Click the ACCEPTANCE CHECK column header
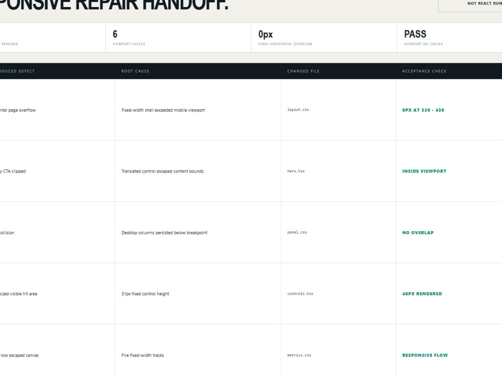502x376 pixels. pos(424,71)
